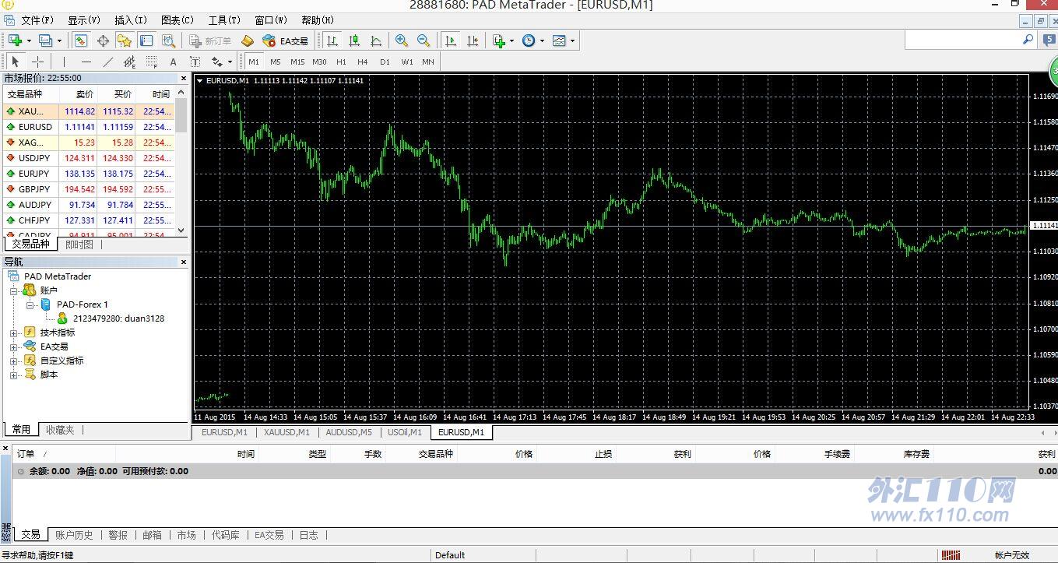Image resolution: width=1058 pixels, height=563 pixels.
Task: Click the 新订单 new order button
Action: [210, 40]
